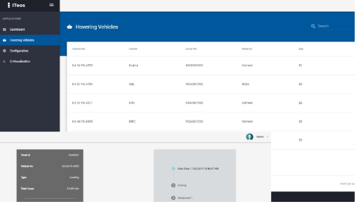Click vendor KRC cell
Image resolution: width=355 pixels, height=202 pixels.
coord(132,103)
